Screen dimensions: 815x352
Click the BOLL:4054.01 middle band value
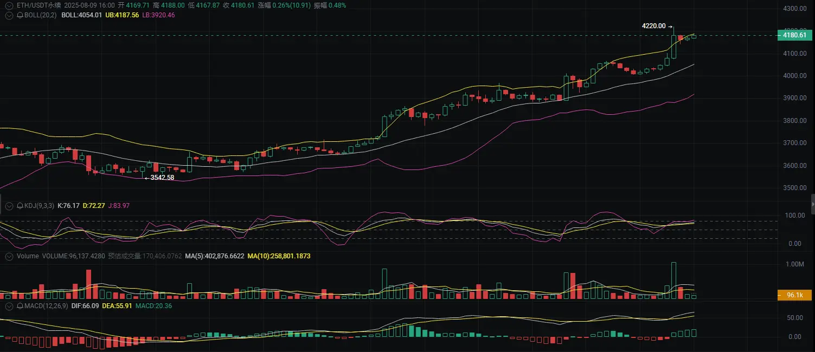(x=82, y=15)
